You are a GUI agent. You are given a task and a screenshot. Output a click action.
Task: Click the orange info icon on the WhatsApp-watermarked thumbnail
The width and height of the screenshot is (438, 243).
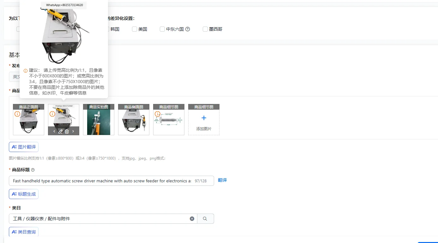point(52,114)
